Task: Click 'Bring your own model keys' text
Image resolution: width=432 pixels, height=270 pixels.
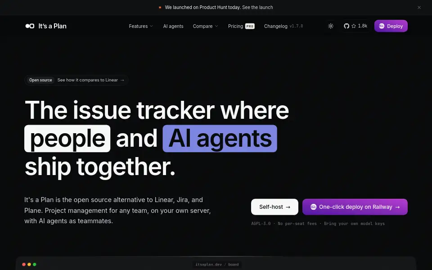Action: [354, 224]
